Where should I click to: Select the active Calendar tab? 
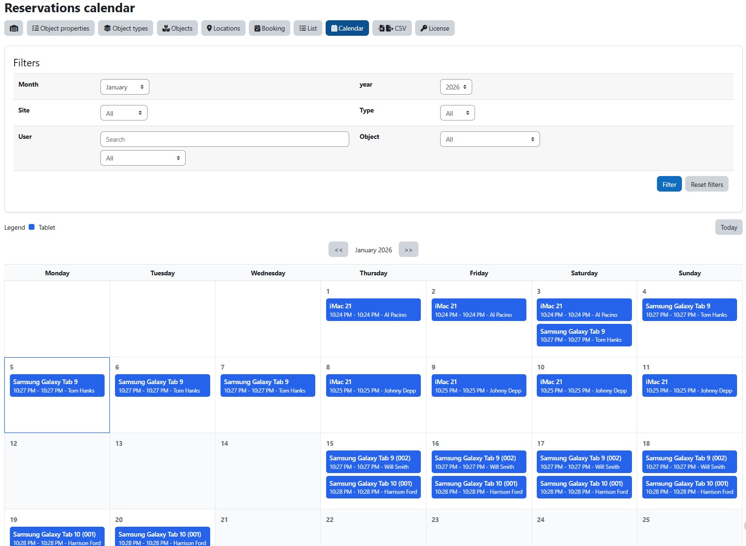[347, 28]
